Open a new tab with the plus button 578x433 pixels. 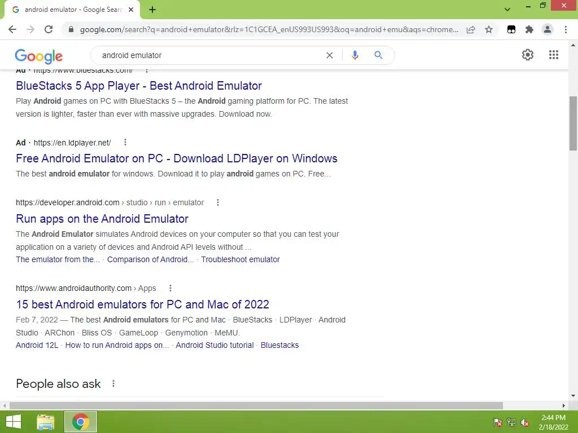(152, 10)
